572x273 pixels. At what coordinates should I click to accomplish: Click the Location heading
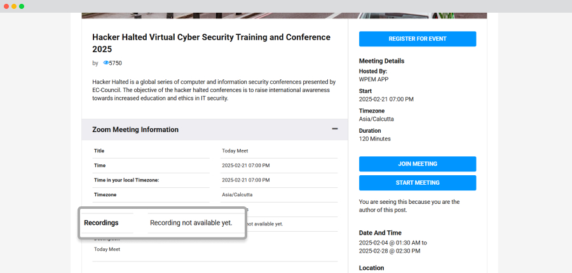pos(371,268)
